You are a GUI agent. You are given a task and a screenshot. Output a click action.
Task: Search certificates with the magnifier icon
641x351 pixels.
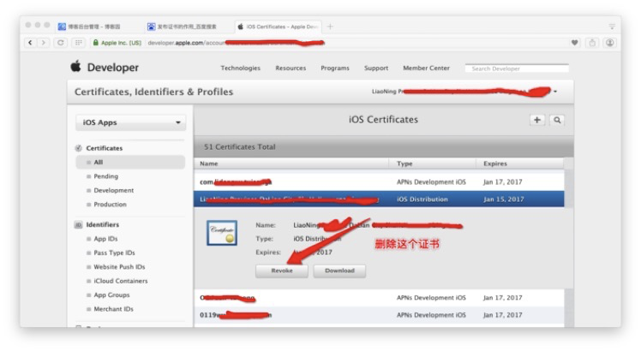557,120
